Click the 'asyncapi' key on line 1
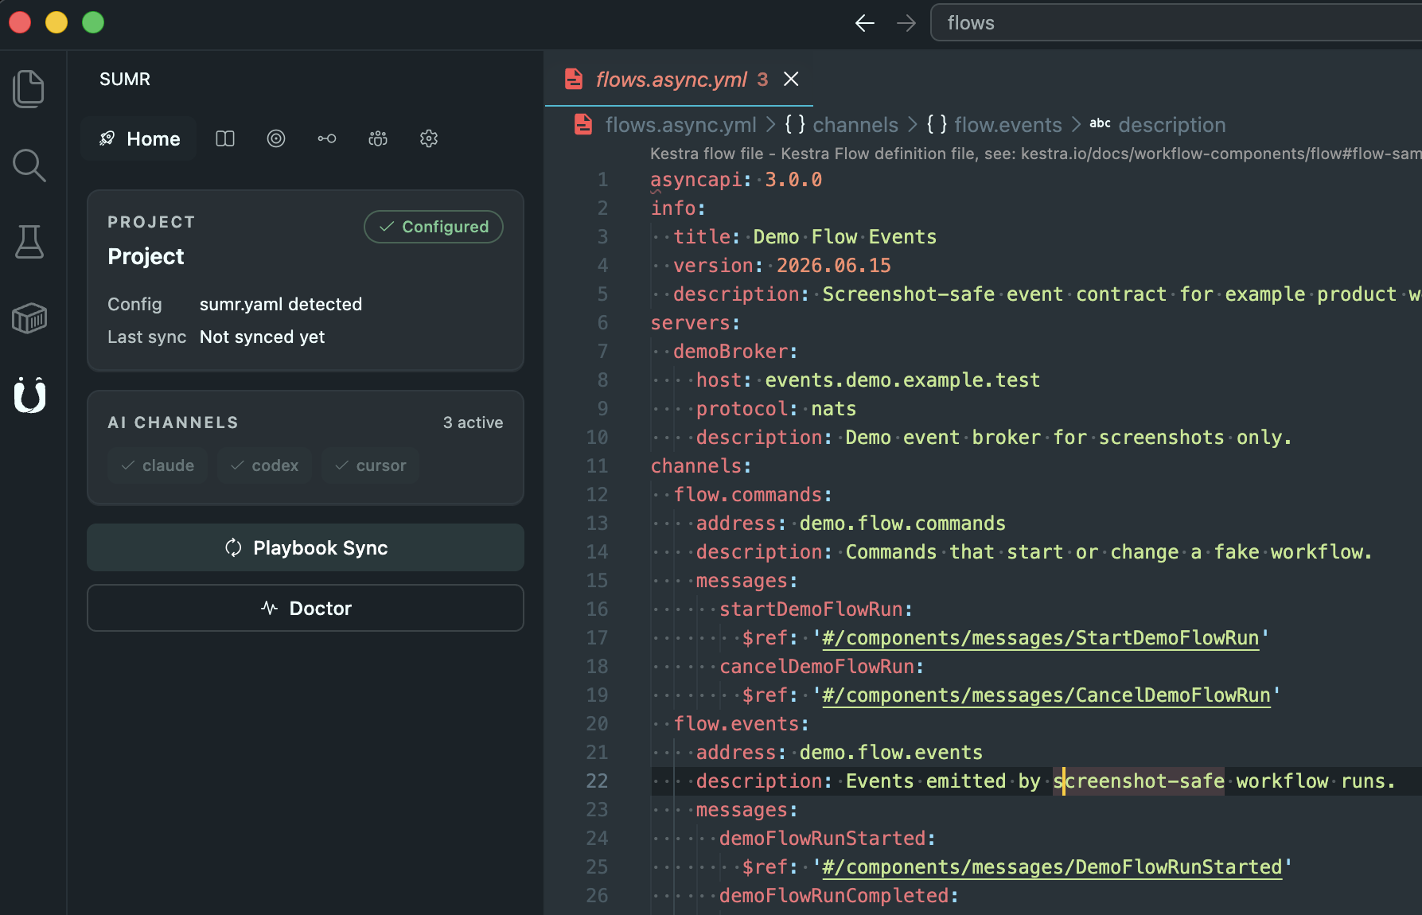The image size is (1422, 915). [x=696, y=180]
